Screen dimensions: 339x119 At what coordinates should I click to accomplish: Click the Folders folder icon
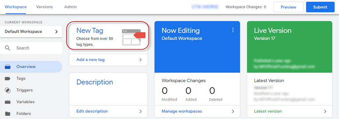point(8,114)
